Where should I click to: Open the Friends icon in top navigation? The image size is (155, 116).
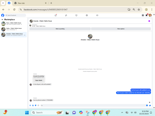click(66, 15)
